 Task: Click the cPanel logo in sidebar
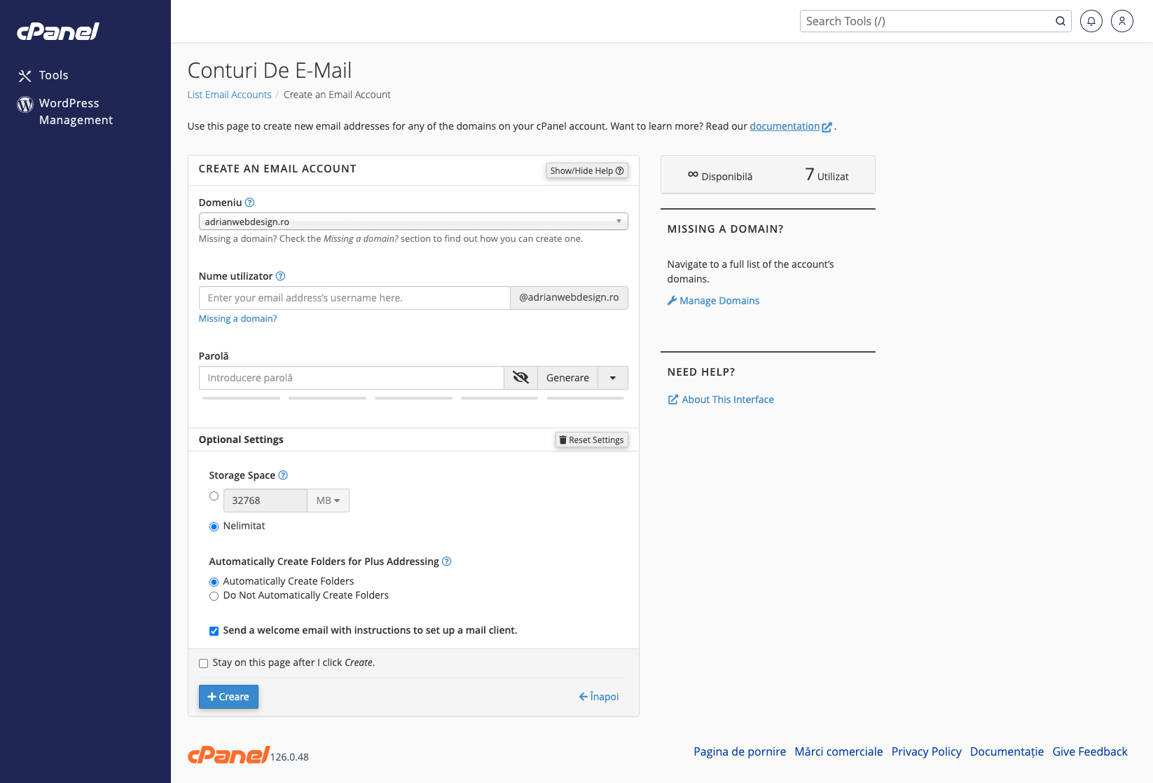coord(58,32)
